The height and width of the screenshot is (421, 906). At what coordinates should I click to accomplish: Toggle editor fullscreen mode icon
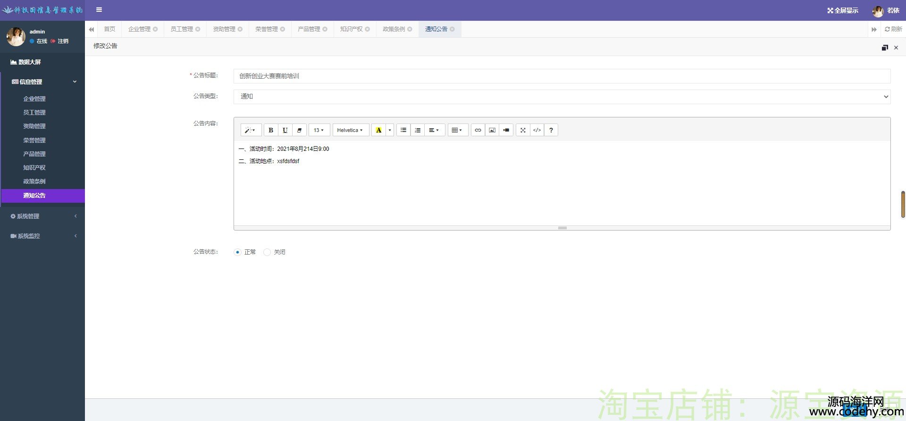point(523,130)
